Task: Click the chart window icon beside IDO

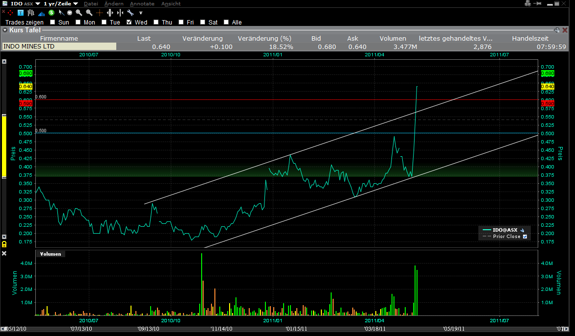Action: click(x=5, y=3)
